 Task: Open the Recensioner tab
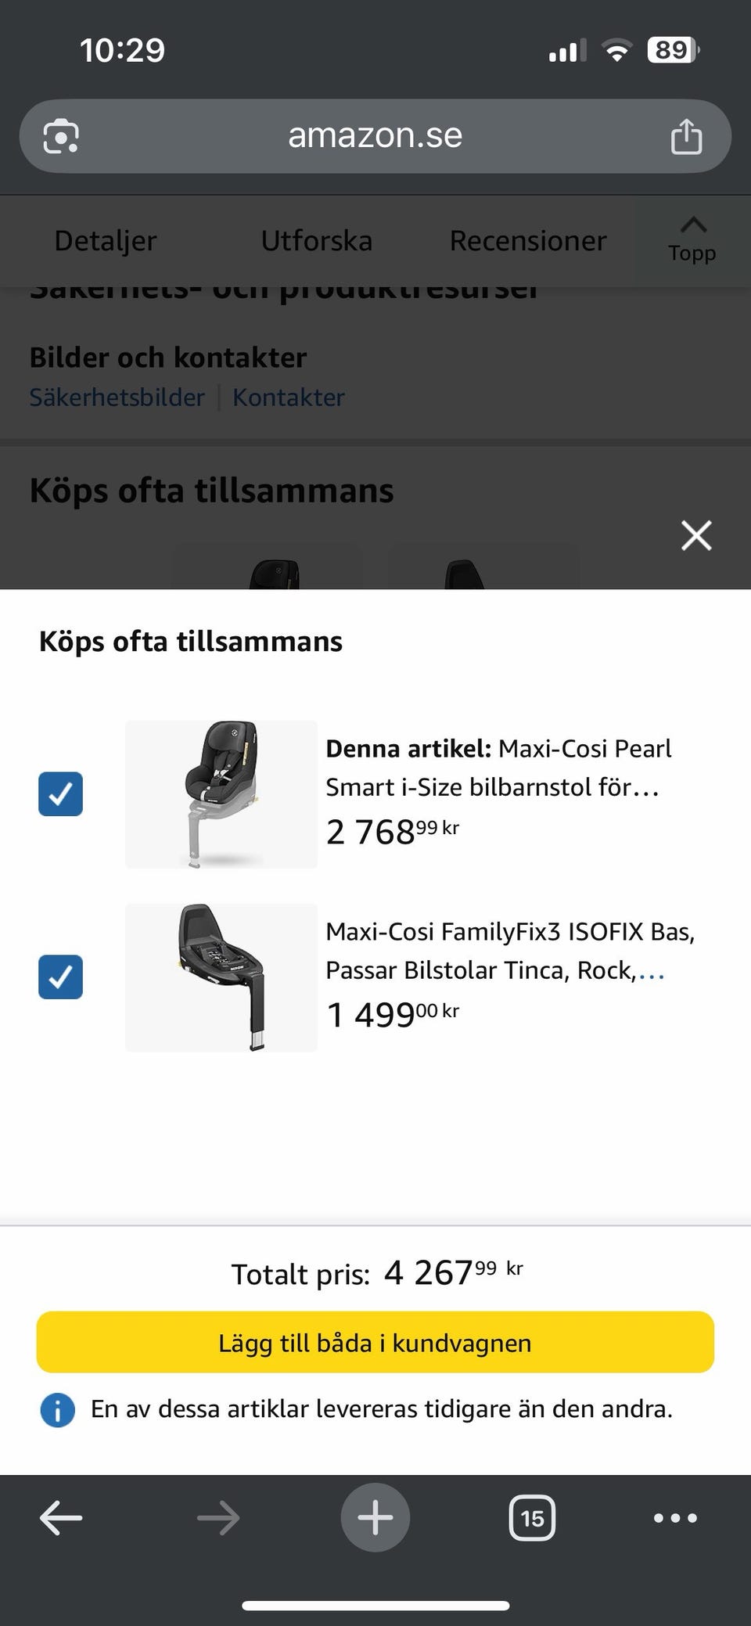[x=527, y=240]
